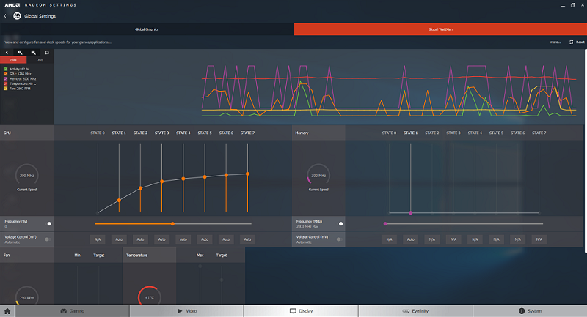Click the globe icon next to Global Settings
This screenshot has height=317, width=587.
point(17,15)
